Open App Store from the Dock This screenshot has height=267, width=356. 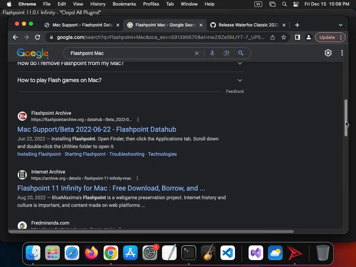click(130, 253)
